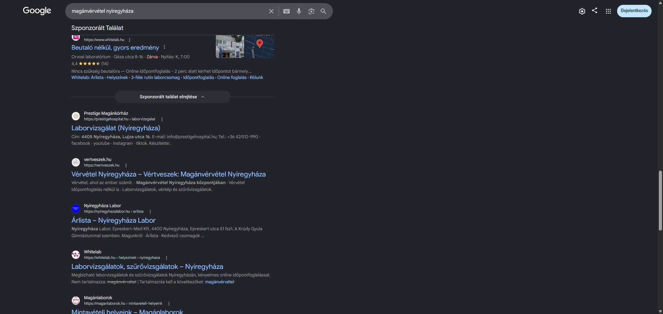Open the Rólunk sitelink

tap(256, 78)
